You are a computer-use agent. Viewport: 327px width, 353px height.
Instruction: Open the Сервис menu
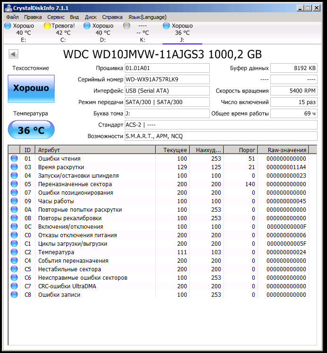56,17
